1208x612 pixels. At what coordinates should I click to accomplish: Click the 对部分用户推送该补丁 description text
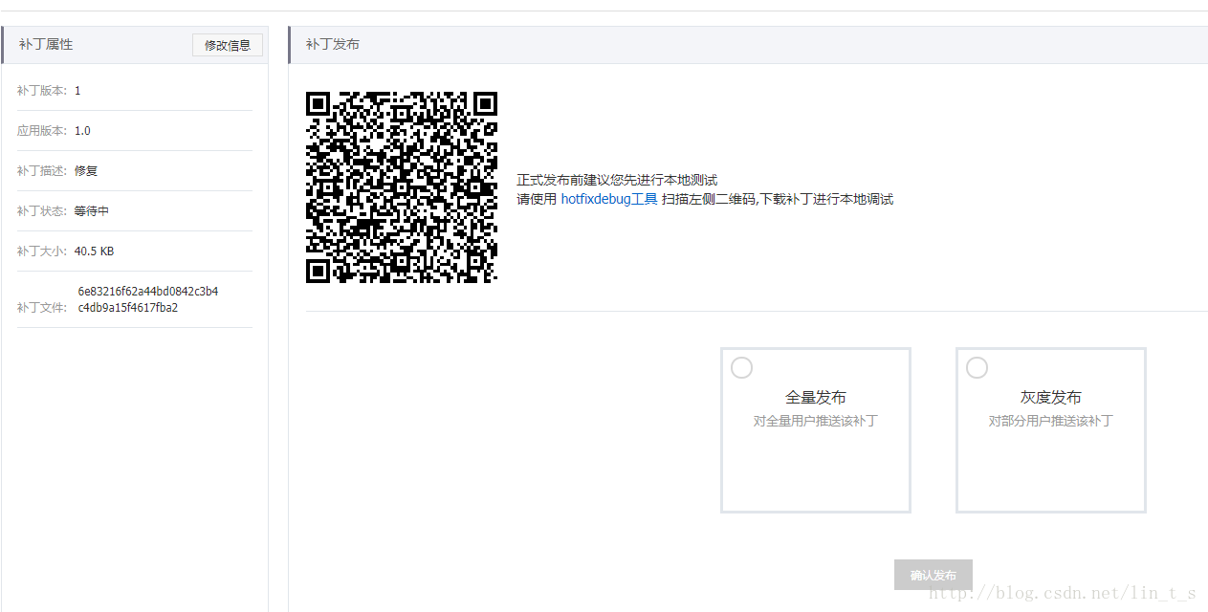[x=1051, y=421]
